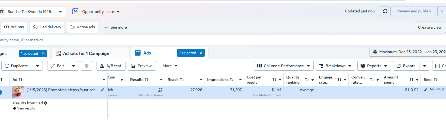Click the info icon next to Results from 1 ad
This screenshot has height=120, width=446.
tap(46, 103)
